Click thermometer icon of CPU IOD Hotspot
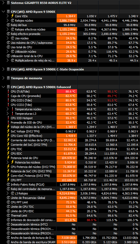Image resolution: width=140 pixels, height=244 pixels. tap(8, 118)
